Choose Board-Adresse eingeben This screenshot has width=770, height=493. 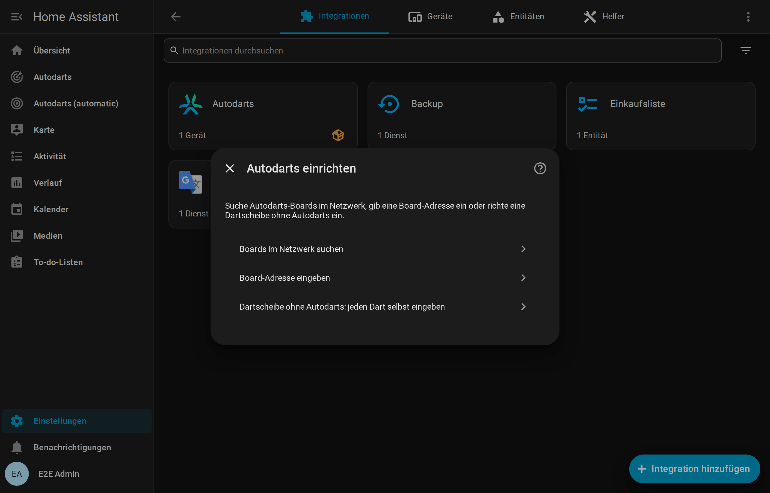pos(385,278)
